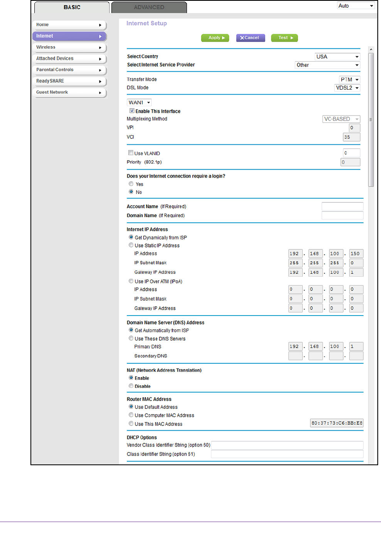
Task: Select Yes for login requirement
Action: click(x=131, y=184)
